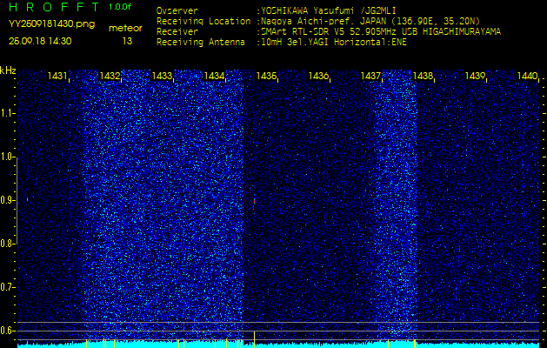Click the "Receiving Location" label
This screenshot has width=547, height=348.
(203, 22)
